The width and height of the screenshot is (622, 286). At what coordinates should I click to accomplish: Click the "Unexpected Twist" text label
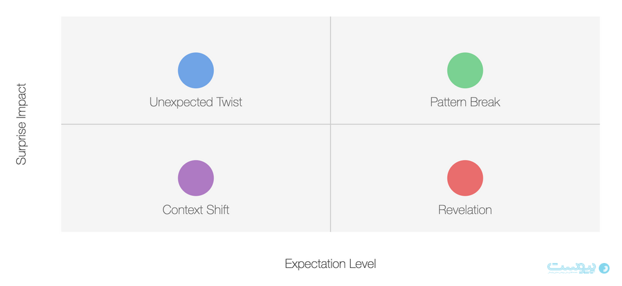point(196,102)
